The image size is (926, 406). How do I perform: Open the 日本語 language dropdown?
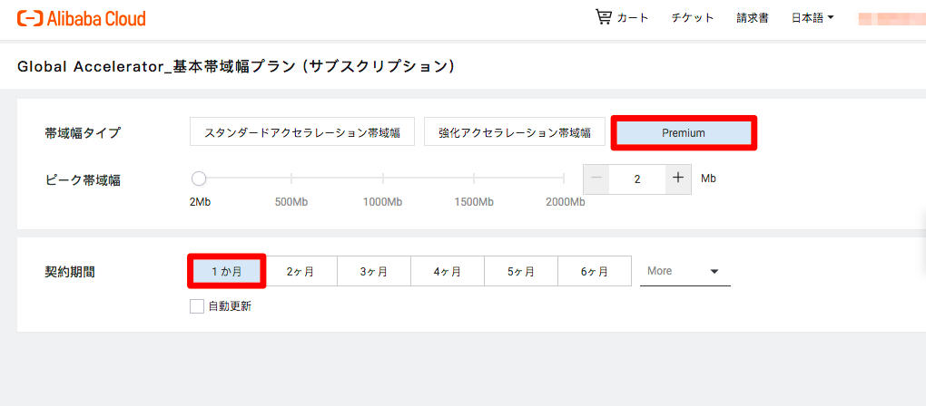click(813, 18)
